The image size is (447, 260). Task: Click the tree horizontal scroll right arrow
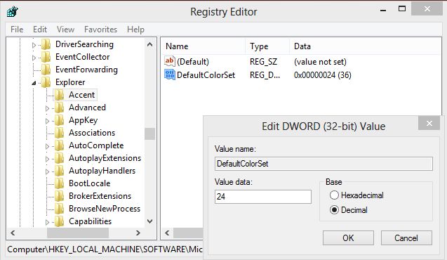[x=138, y=233]
